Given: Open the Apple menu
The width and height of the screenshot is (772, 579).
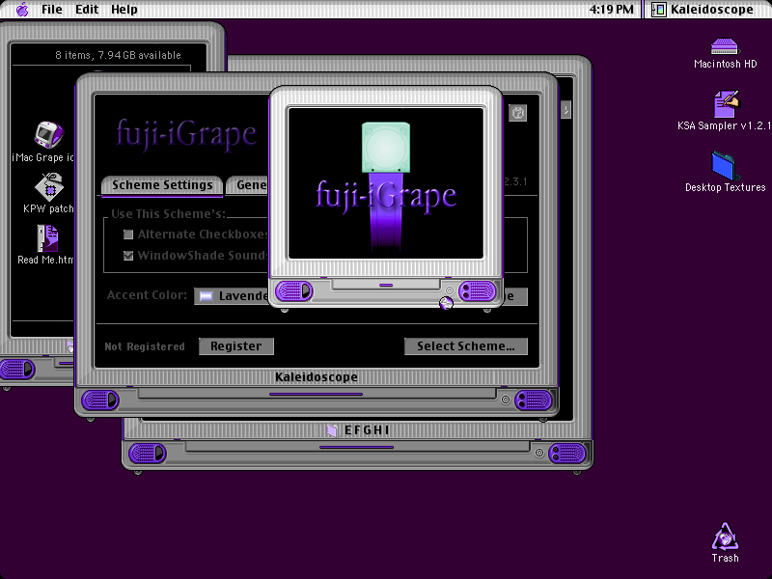Looking at the screenshot, I should [22, 10].
